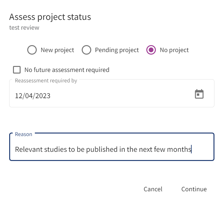The width and height of the screenshot is (223, 202).
Task: Click the 12/04/2023 date value
Action: point(33,96)
